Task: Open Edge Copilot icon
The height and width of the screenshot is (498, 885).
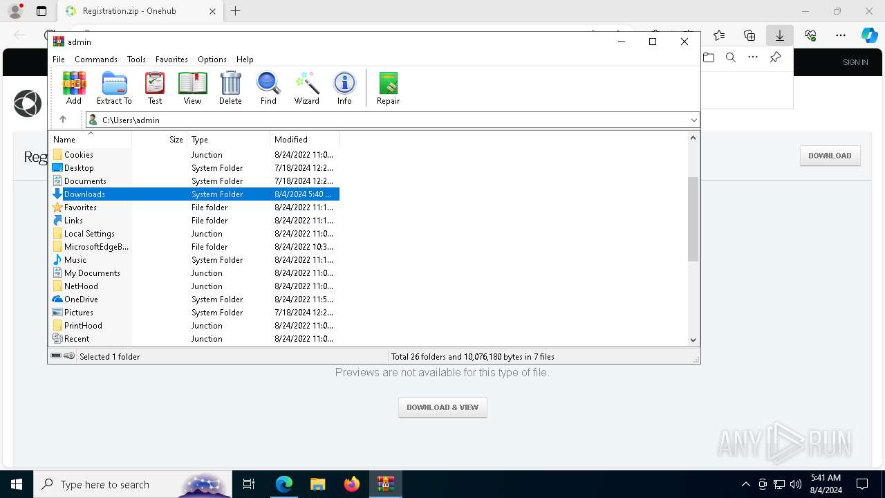Action: (x=869, y=35)
